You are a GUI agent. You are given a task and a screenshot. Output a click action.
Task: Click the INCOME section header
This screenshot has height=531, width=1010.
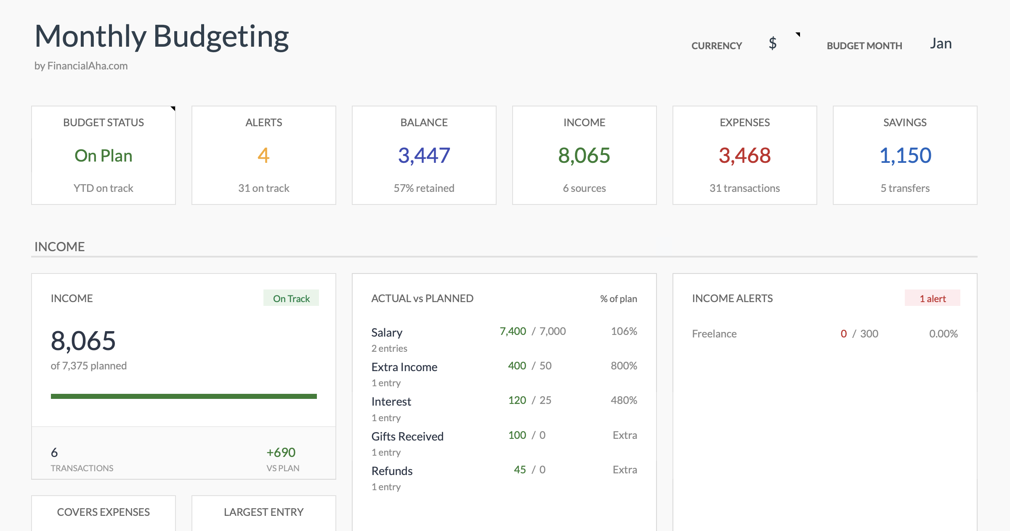pos(59,246)
